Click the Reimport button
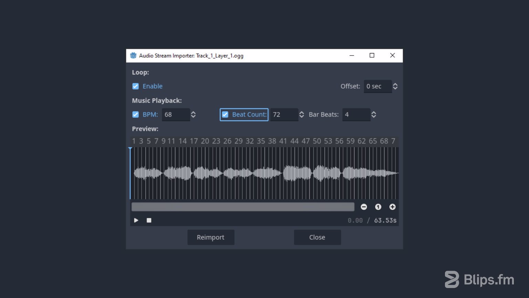The height and width of the screenshot is (298, 529). 211,237
